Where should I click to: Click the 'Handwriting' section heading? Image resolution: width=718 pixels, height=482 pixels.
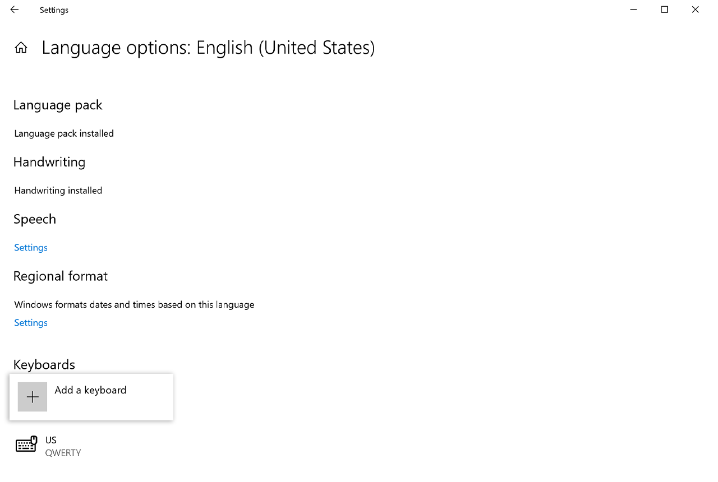49,163
